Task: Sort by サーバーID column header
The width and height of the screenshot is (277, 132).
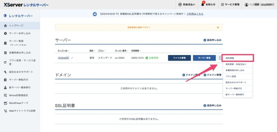Action: click(63, 51)
